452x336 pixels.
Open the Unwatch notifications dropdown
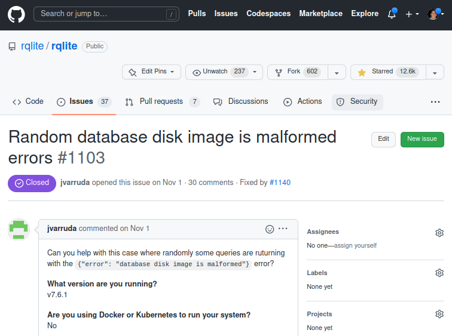point(224,72)
